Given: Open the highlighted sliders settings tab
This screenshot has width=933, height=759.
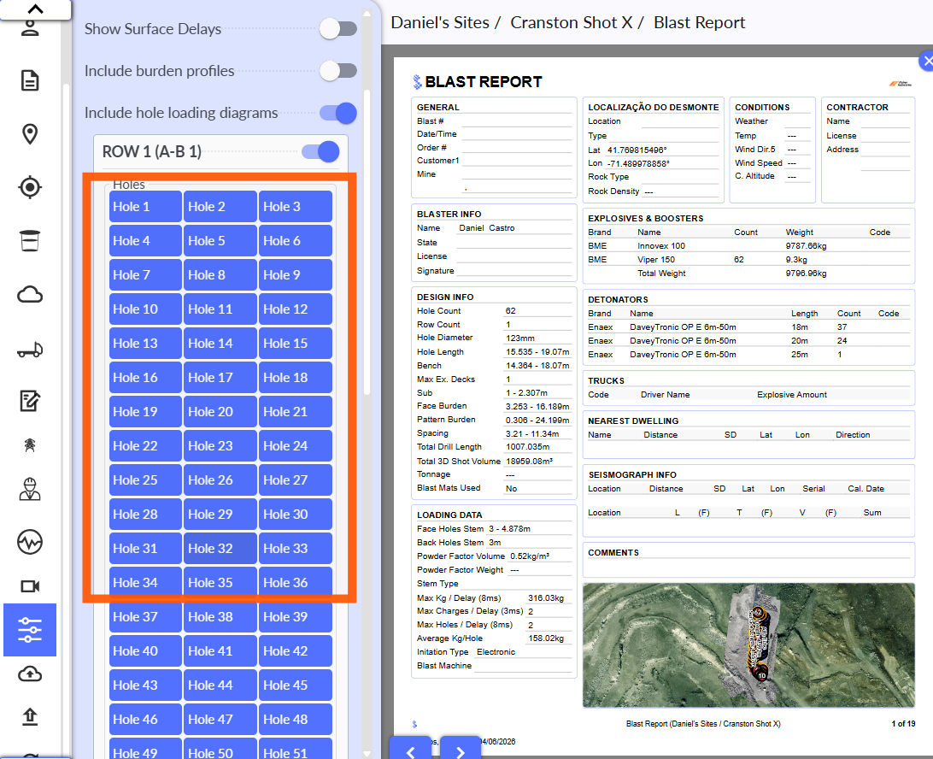Looking at the screenshot, I should (30, 630).
